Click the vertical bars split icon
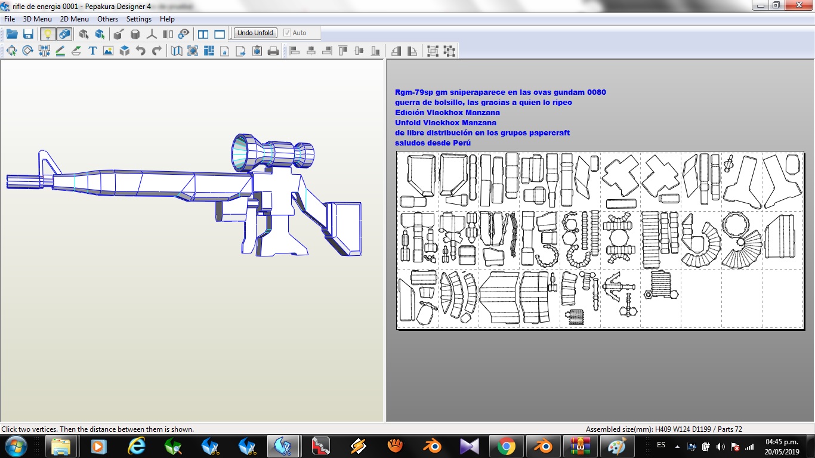The image size is (815, 458). point(168,33)
